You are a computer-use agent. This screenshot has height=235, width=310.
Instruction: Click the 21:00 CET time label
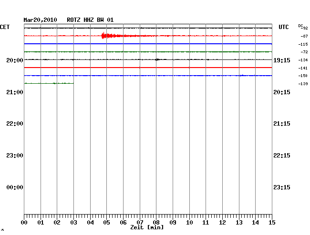click(x=15, y=92)
